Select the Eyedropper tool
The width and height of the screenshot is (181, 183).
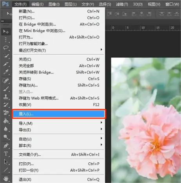[6, 72]
